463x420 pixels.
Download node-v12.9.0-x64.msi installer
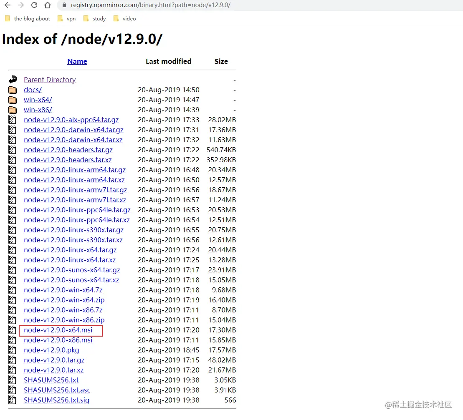pos(58,330)
